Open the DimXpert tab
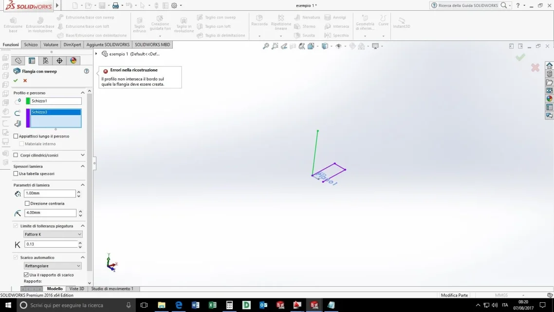 pyautogui.click(x=72, y=44)
